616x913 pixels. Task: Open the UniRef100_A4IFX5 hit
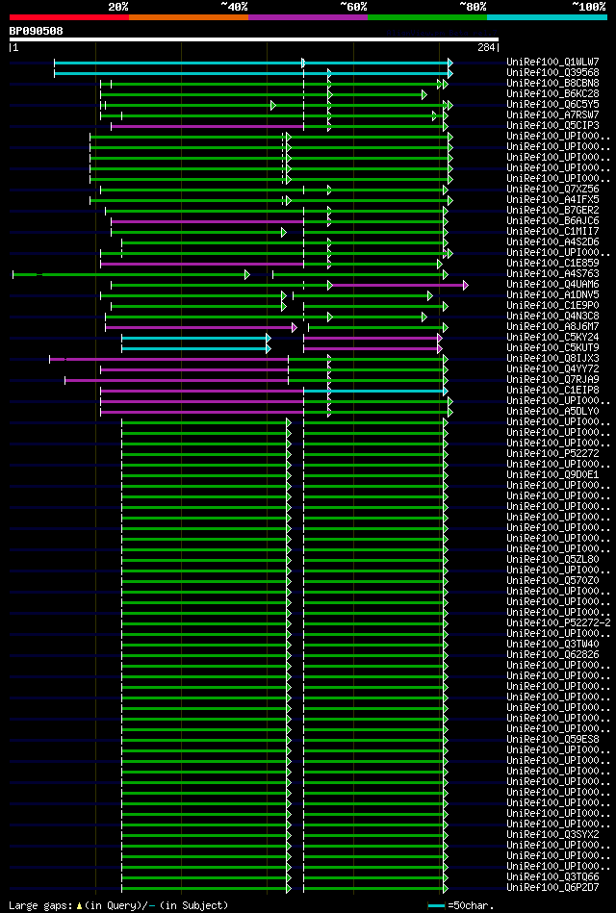click(x=552, y=200)
